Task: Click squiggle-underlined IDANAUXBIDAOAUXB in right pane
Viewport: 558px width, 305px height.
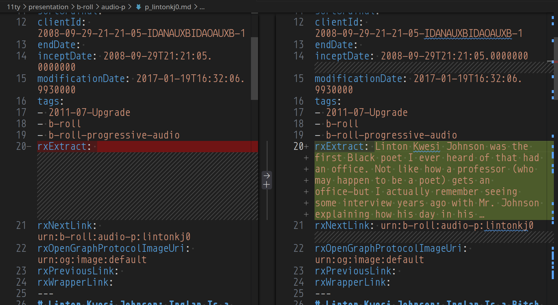Action: (x=468, y=33)
